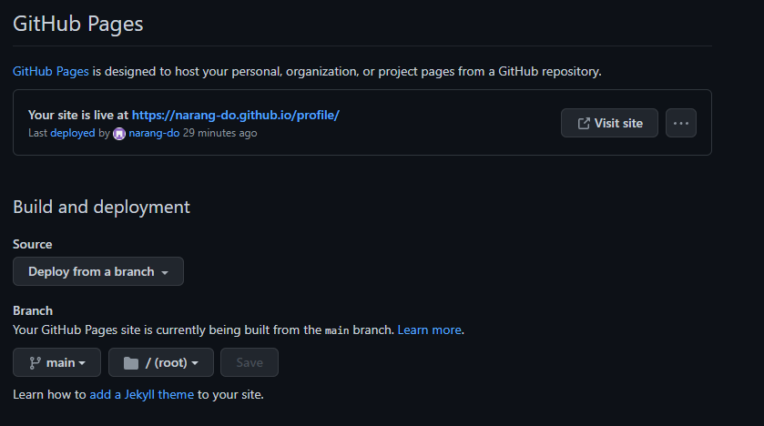This screenshot has height=426, width=764.
Task: Open the add a Jekyll theme link
Action: click(142, 394)
